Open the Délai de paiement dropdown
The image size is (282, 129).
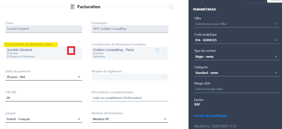(44, 77)
